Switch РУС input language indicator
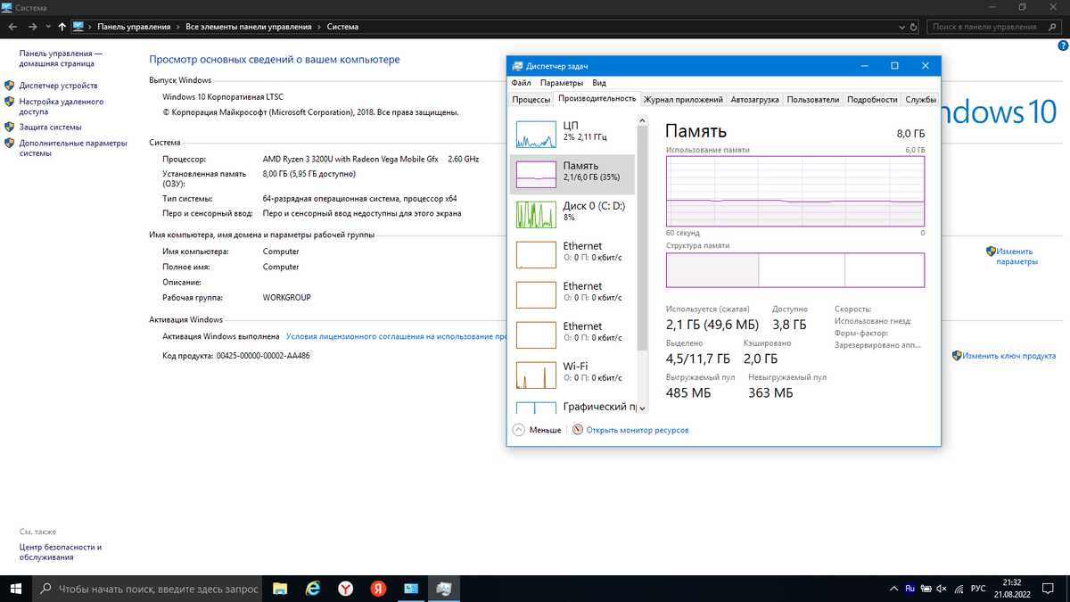1070x602 pixels. [x=978, y=589]
